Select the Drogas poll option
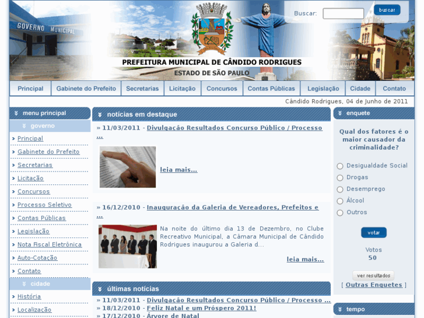 tap(340, 177)
